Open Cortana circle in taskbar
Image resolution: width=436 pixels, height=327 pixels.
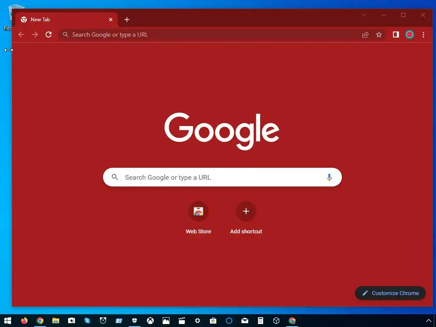click(229, 321)
